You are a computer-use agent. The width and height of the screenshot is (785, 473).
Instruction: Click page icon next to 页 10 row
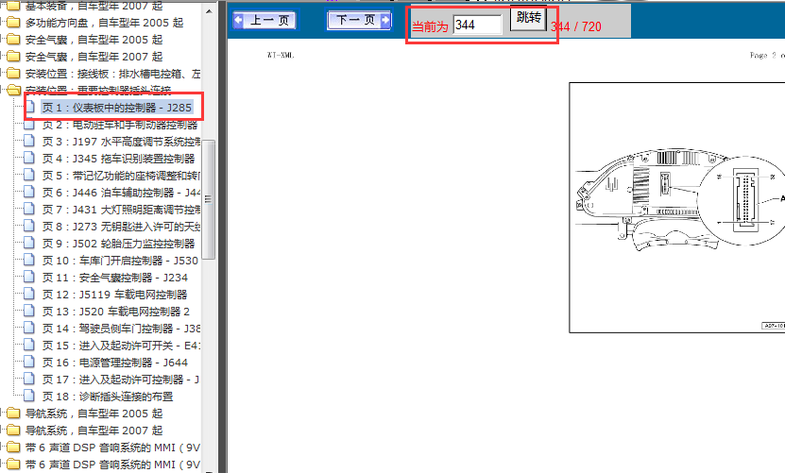pyautogui.click(x=29, y=261)
